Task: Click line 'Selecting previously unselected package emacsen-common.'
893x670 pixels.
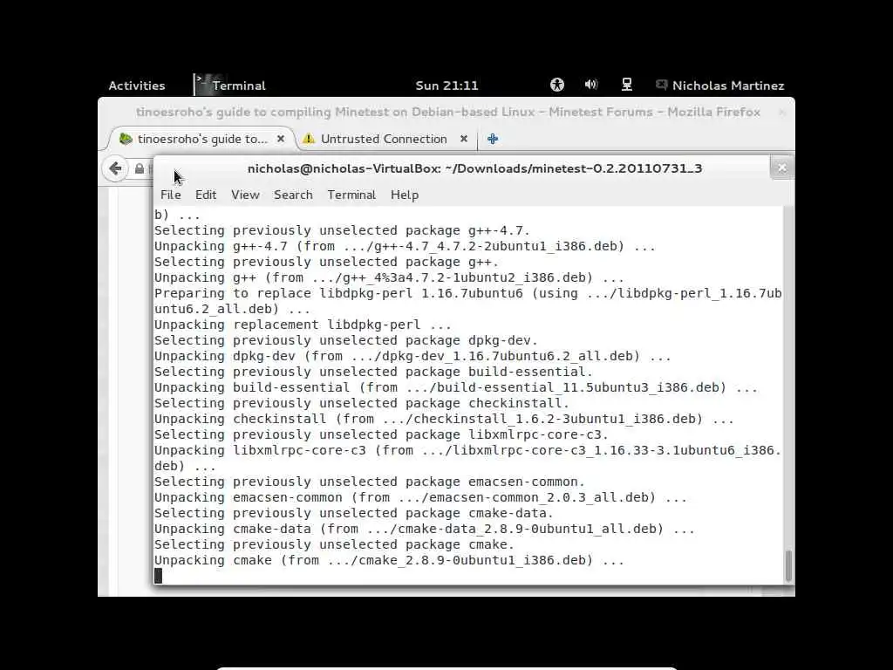Action: [370, 482]
